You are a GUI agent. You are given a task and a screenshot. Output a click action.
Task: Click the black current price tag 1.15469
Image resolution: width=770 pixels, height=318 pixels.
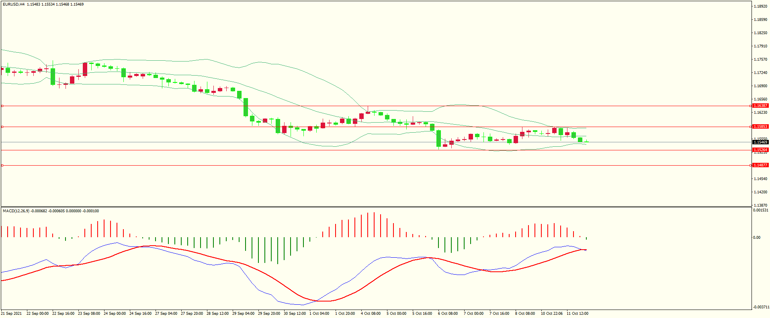760,142
